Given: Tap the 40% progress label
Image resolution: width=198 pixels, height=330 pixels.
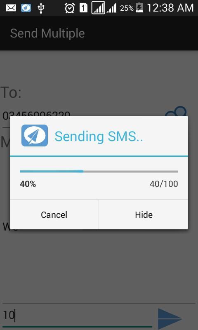Looking at the screenshot, I should pyautogui.click(x=28, y=184).
